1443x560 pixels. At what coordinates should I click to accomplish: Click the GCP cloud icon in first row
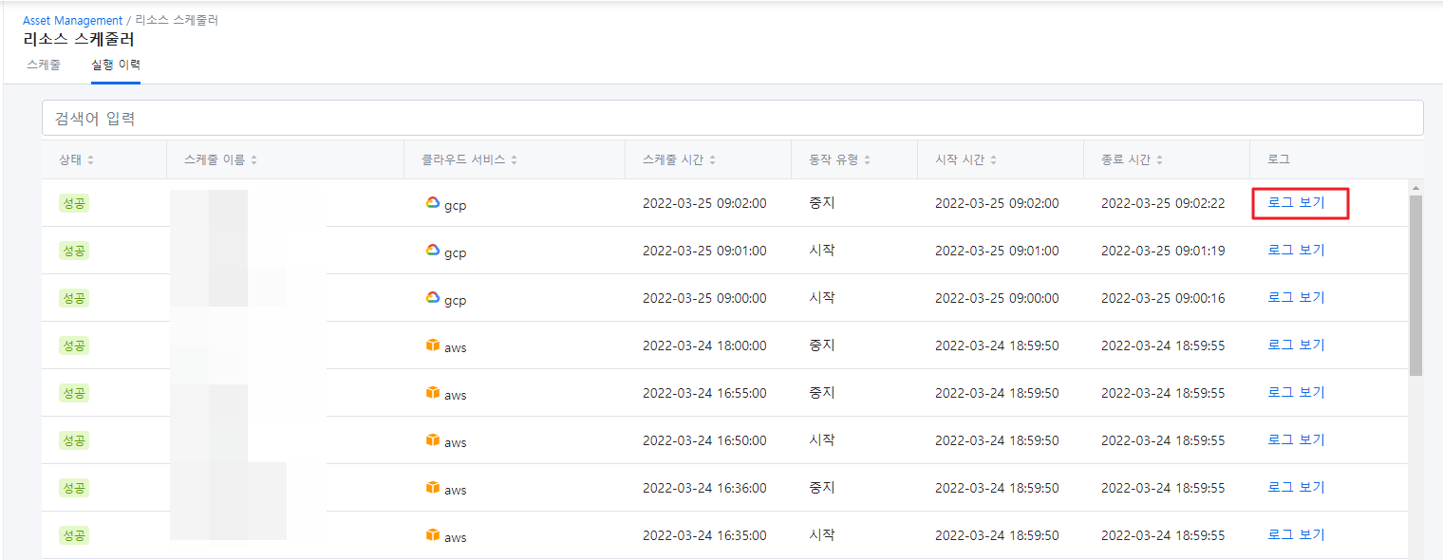pyautogui.click(x=433, y=202)
